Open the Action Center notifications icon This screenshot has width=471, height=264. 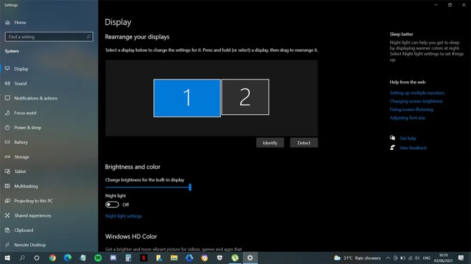coord(461,258)
